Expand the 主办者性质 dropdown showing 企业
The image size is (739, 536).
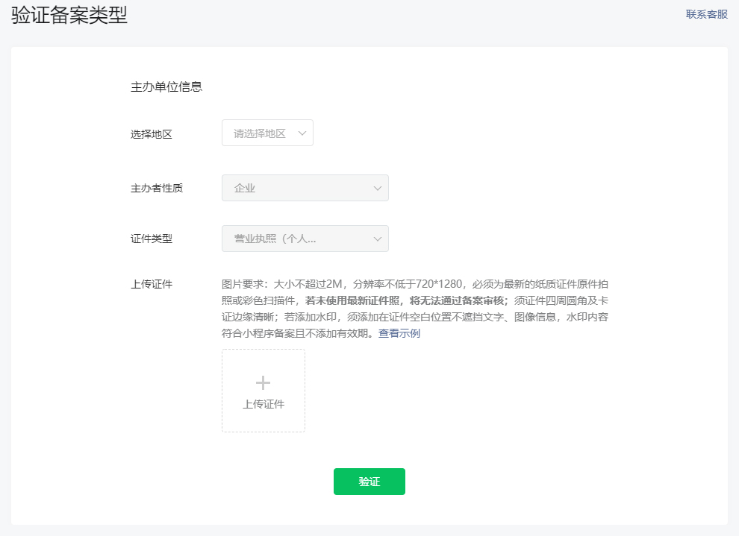305,189
